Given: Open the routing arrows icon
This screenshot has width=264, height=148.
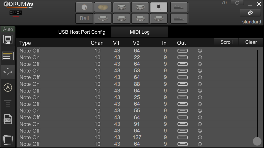Looking at the screenshot, I should click(8, 72).
